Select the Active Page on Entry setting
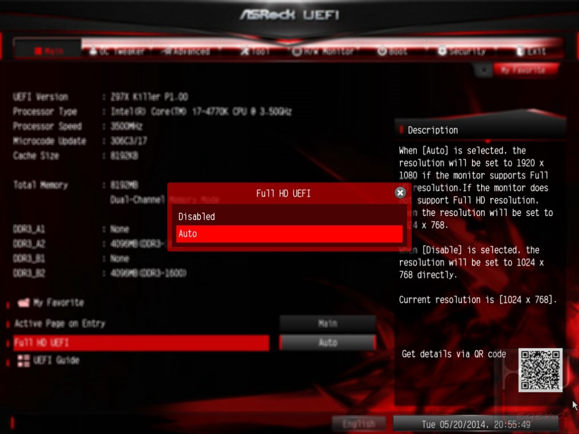 click(60, 323)
